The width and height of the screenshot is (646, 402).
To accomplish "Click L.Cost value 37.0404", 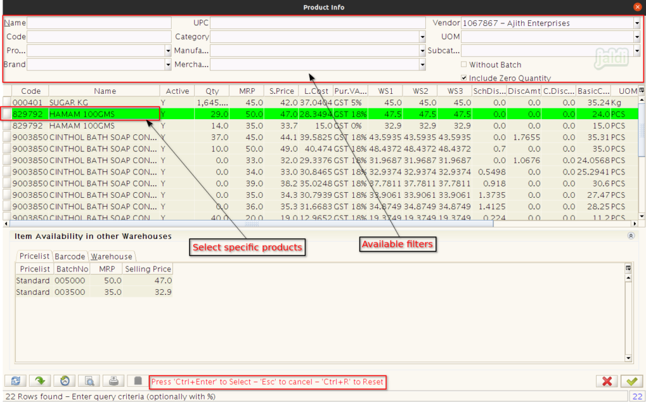I will [316, 103].
